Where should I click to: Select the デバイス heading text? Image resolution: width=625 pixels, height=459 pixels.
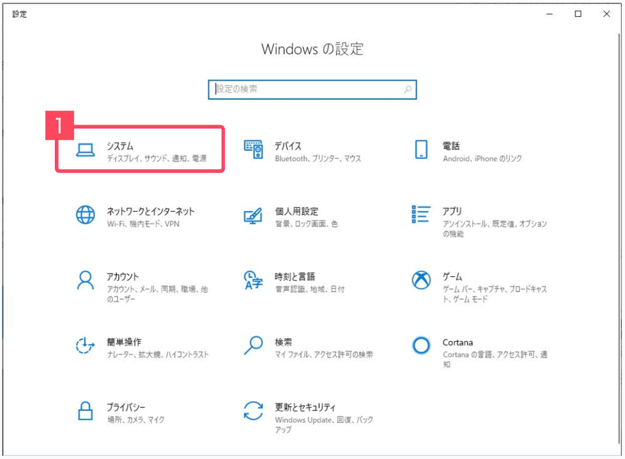tap(288, 146)
